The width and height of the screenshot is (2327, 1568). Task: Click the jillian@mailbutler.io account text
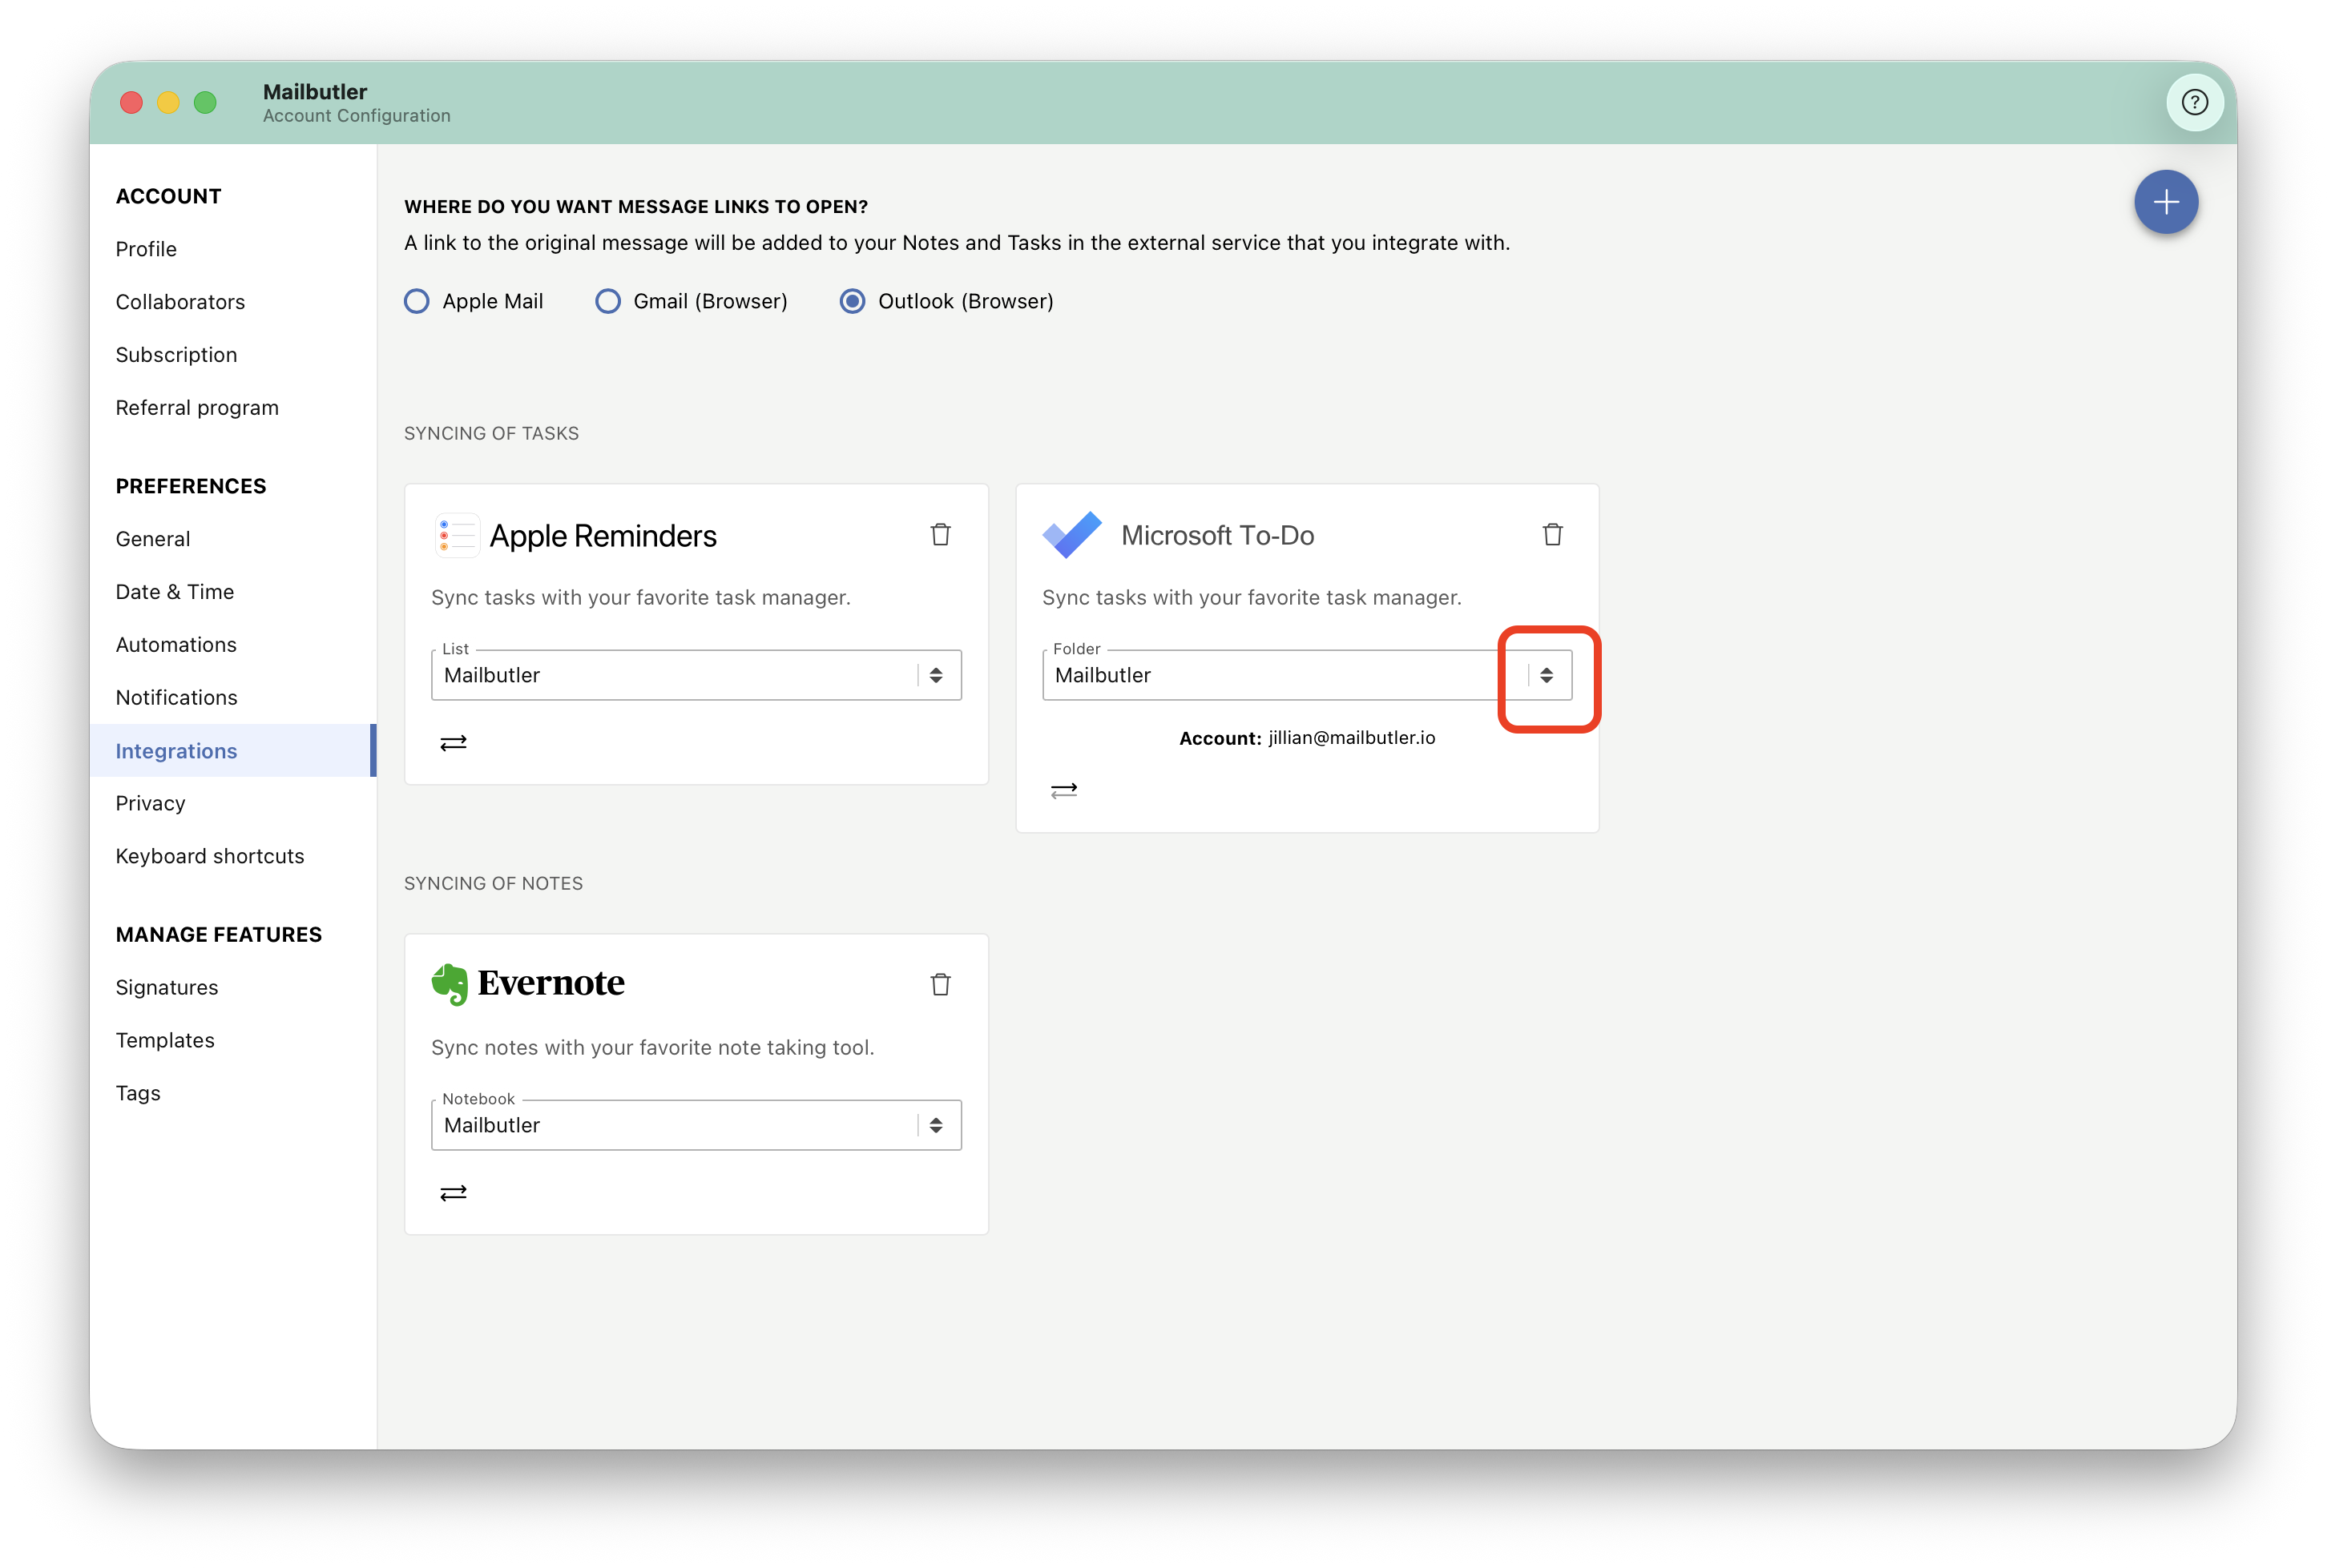click(x=1350, y=738)
